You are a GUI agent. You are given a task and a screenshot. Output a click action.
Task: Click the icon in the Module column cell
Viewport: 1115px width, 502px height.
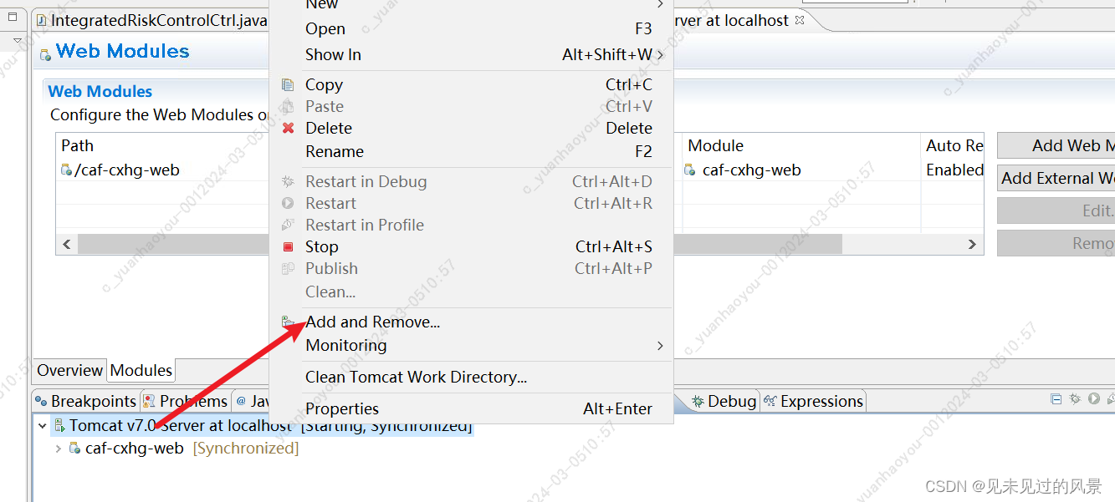690,170
